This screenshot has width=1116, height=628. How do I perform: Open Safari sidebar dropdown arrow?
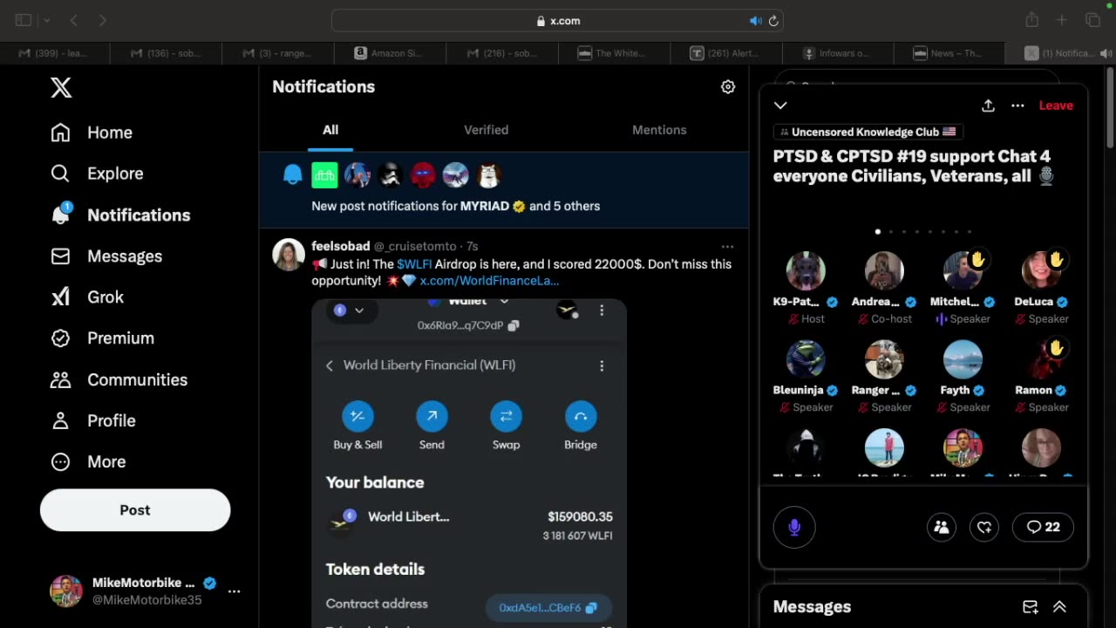point(46,20)
